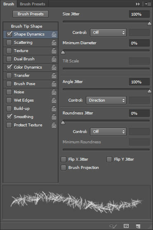153x230 pixels.
Task: Open the Angle Jitter Control dropdown set to Direction
Action: pos(106,100)
